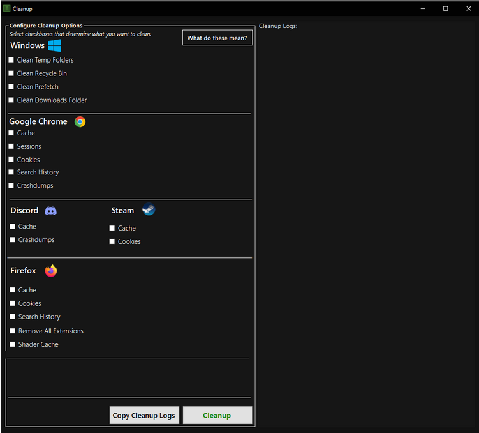The width and height of the screenshot is (479, 433).
Task: Click the Discord section heading
Action: 24,210
